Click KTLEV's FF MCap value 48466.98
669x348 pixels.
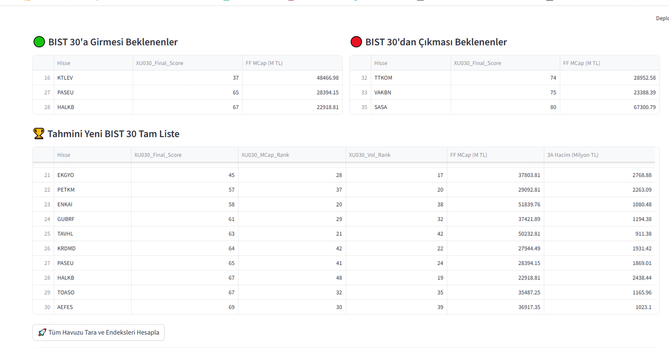click(292, 78)
